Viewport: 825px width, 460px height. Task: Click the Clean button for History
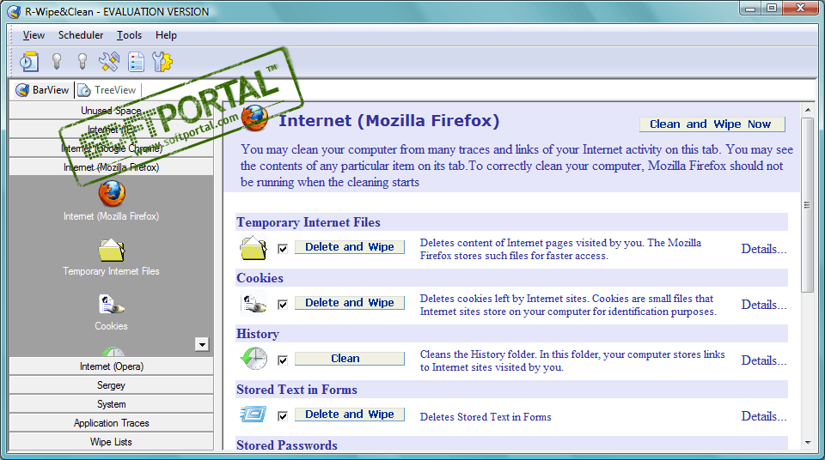pyautogui.click(x=350, y=359)
